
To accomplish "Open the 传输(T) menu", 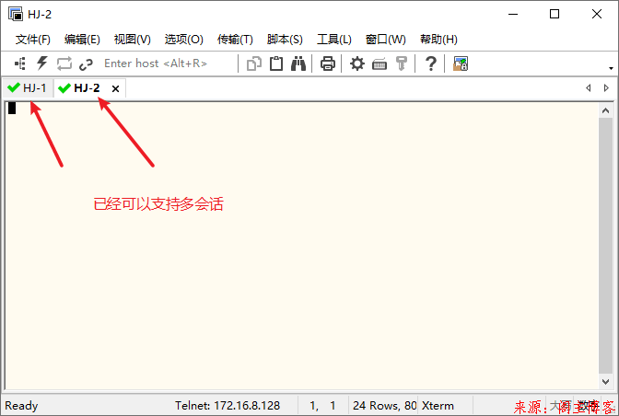I will [235, 40].
